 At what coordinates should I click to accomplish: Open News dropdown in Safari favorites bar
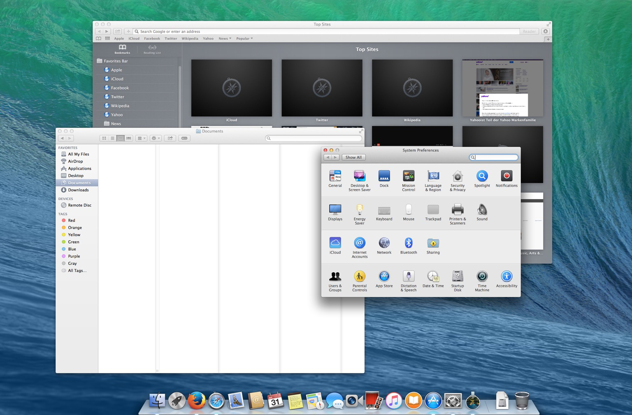tap(225, 39)
